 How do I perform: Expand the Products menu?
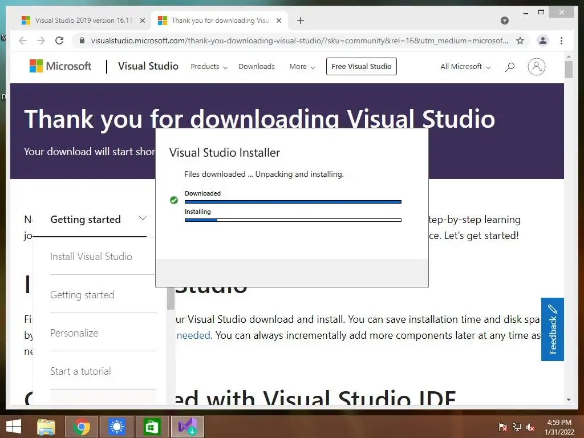point(209,67)
